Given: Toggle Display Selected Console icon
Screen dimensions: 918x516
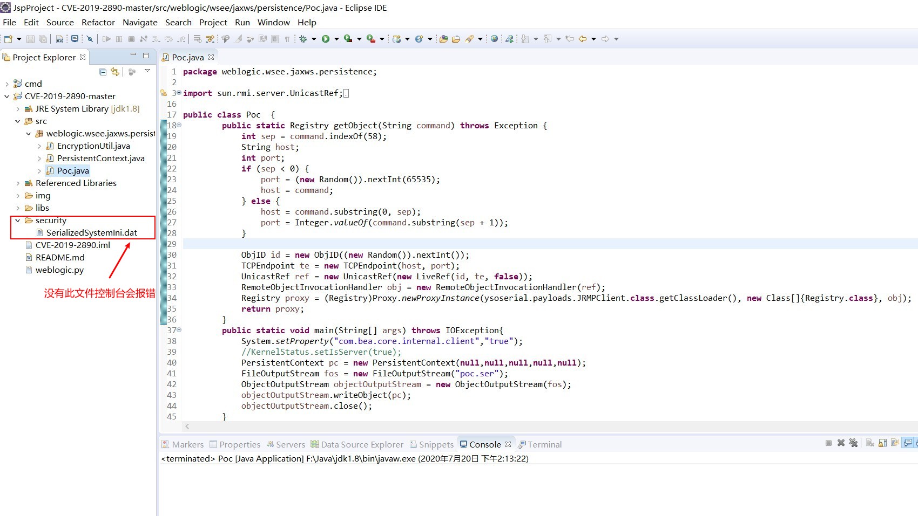Looking at the screenshot, I should [x=908, y=443].
